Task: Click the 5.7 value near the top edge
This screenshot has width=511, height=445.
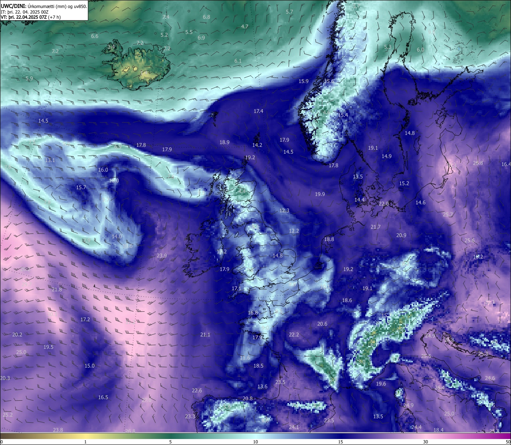Action: tap(289, 12)
